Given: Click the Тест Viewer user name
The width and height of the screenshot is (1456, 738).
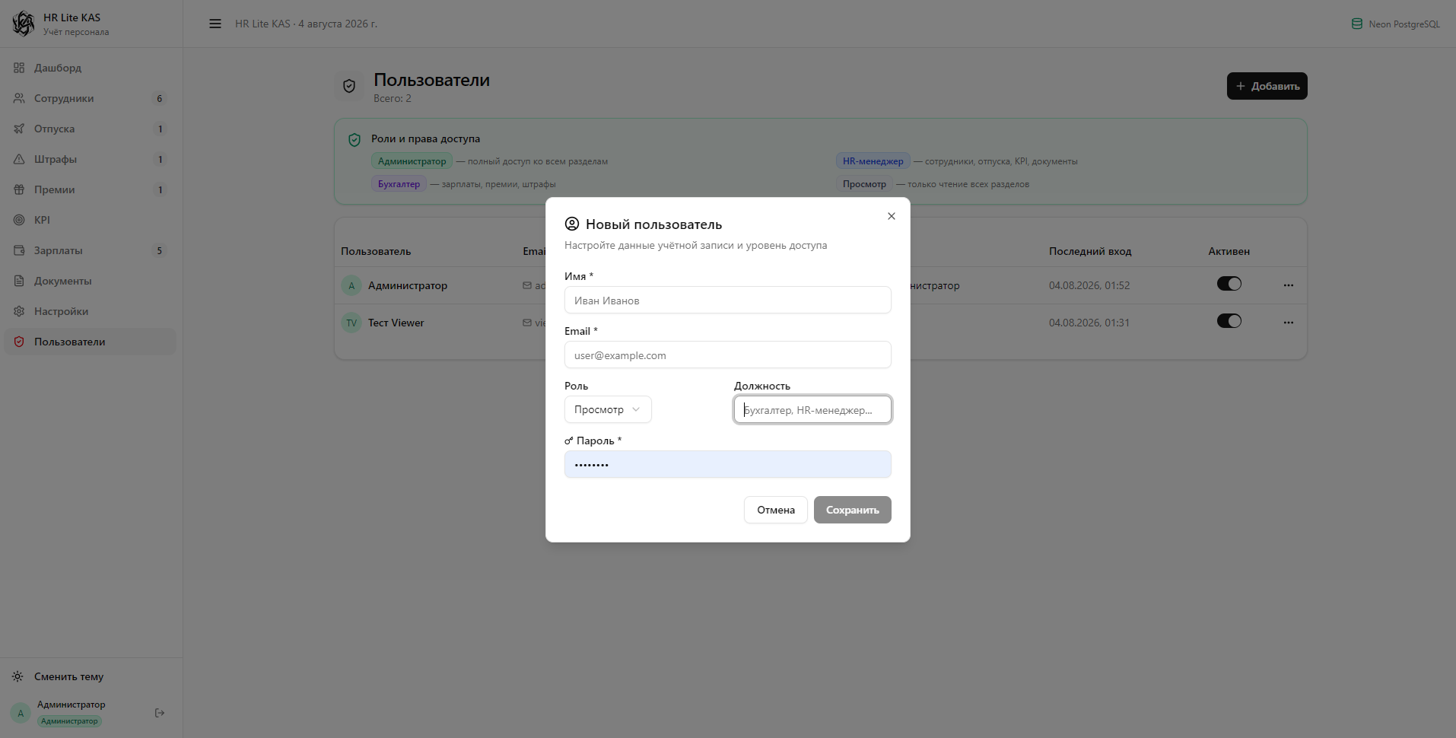Looking at the screenshot, I should 396,323.
